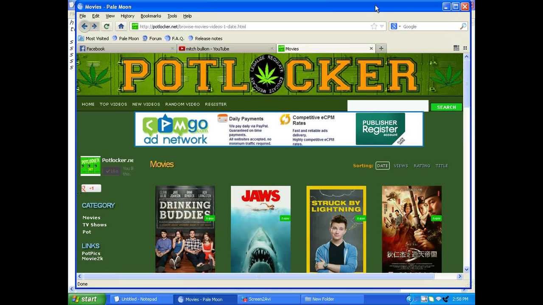Open the Help menu
543x305 pixels.
click(188, 16)
